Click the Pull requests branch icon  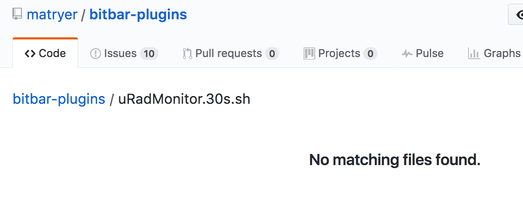(187, 54)
